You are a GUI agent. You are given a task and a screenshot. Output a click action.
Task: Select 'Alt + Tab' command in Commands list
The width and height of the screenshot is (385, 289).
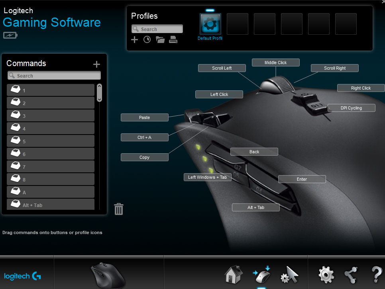51,204
